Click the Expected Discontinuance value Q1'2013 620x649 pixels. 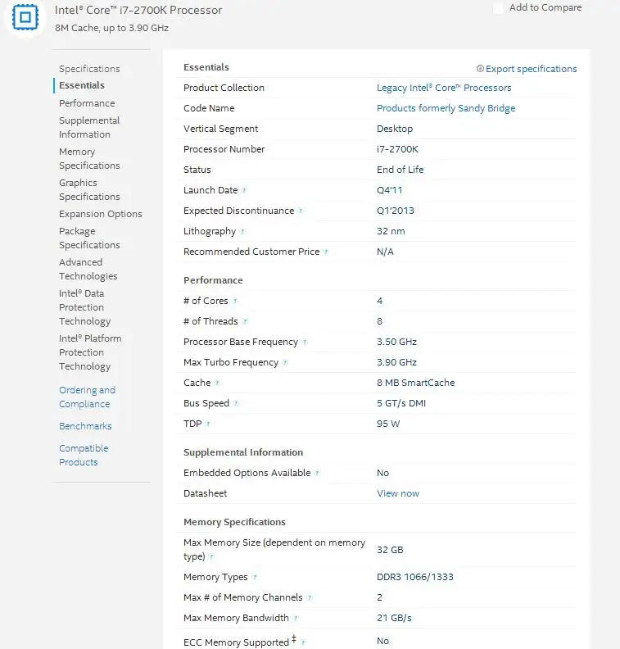395,211
